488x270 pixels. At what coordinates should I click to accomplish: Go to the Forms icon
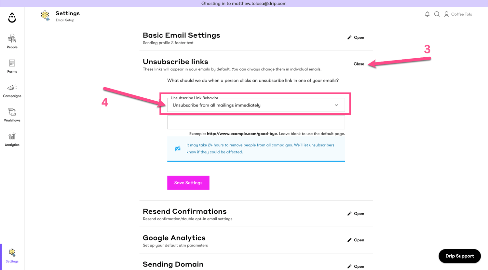click(12, 63)
